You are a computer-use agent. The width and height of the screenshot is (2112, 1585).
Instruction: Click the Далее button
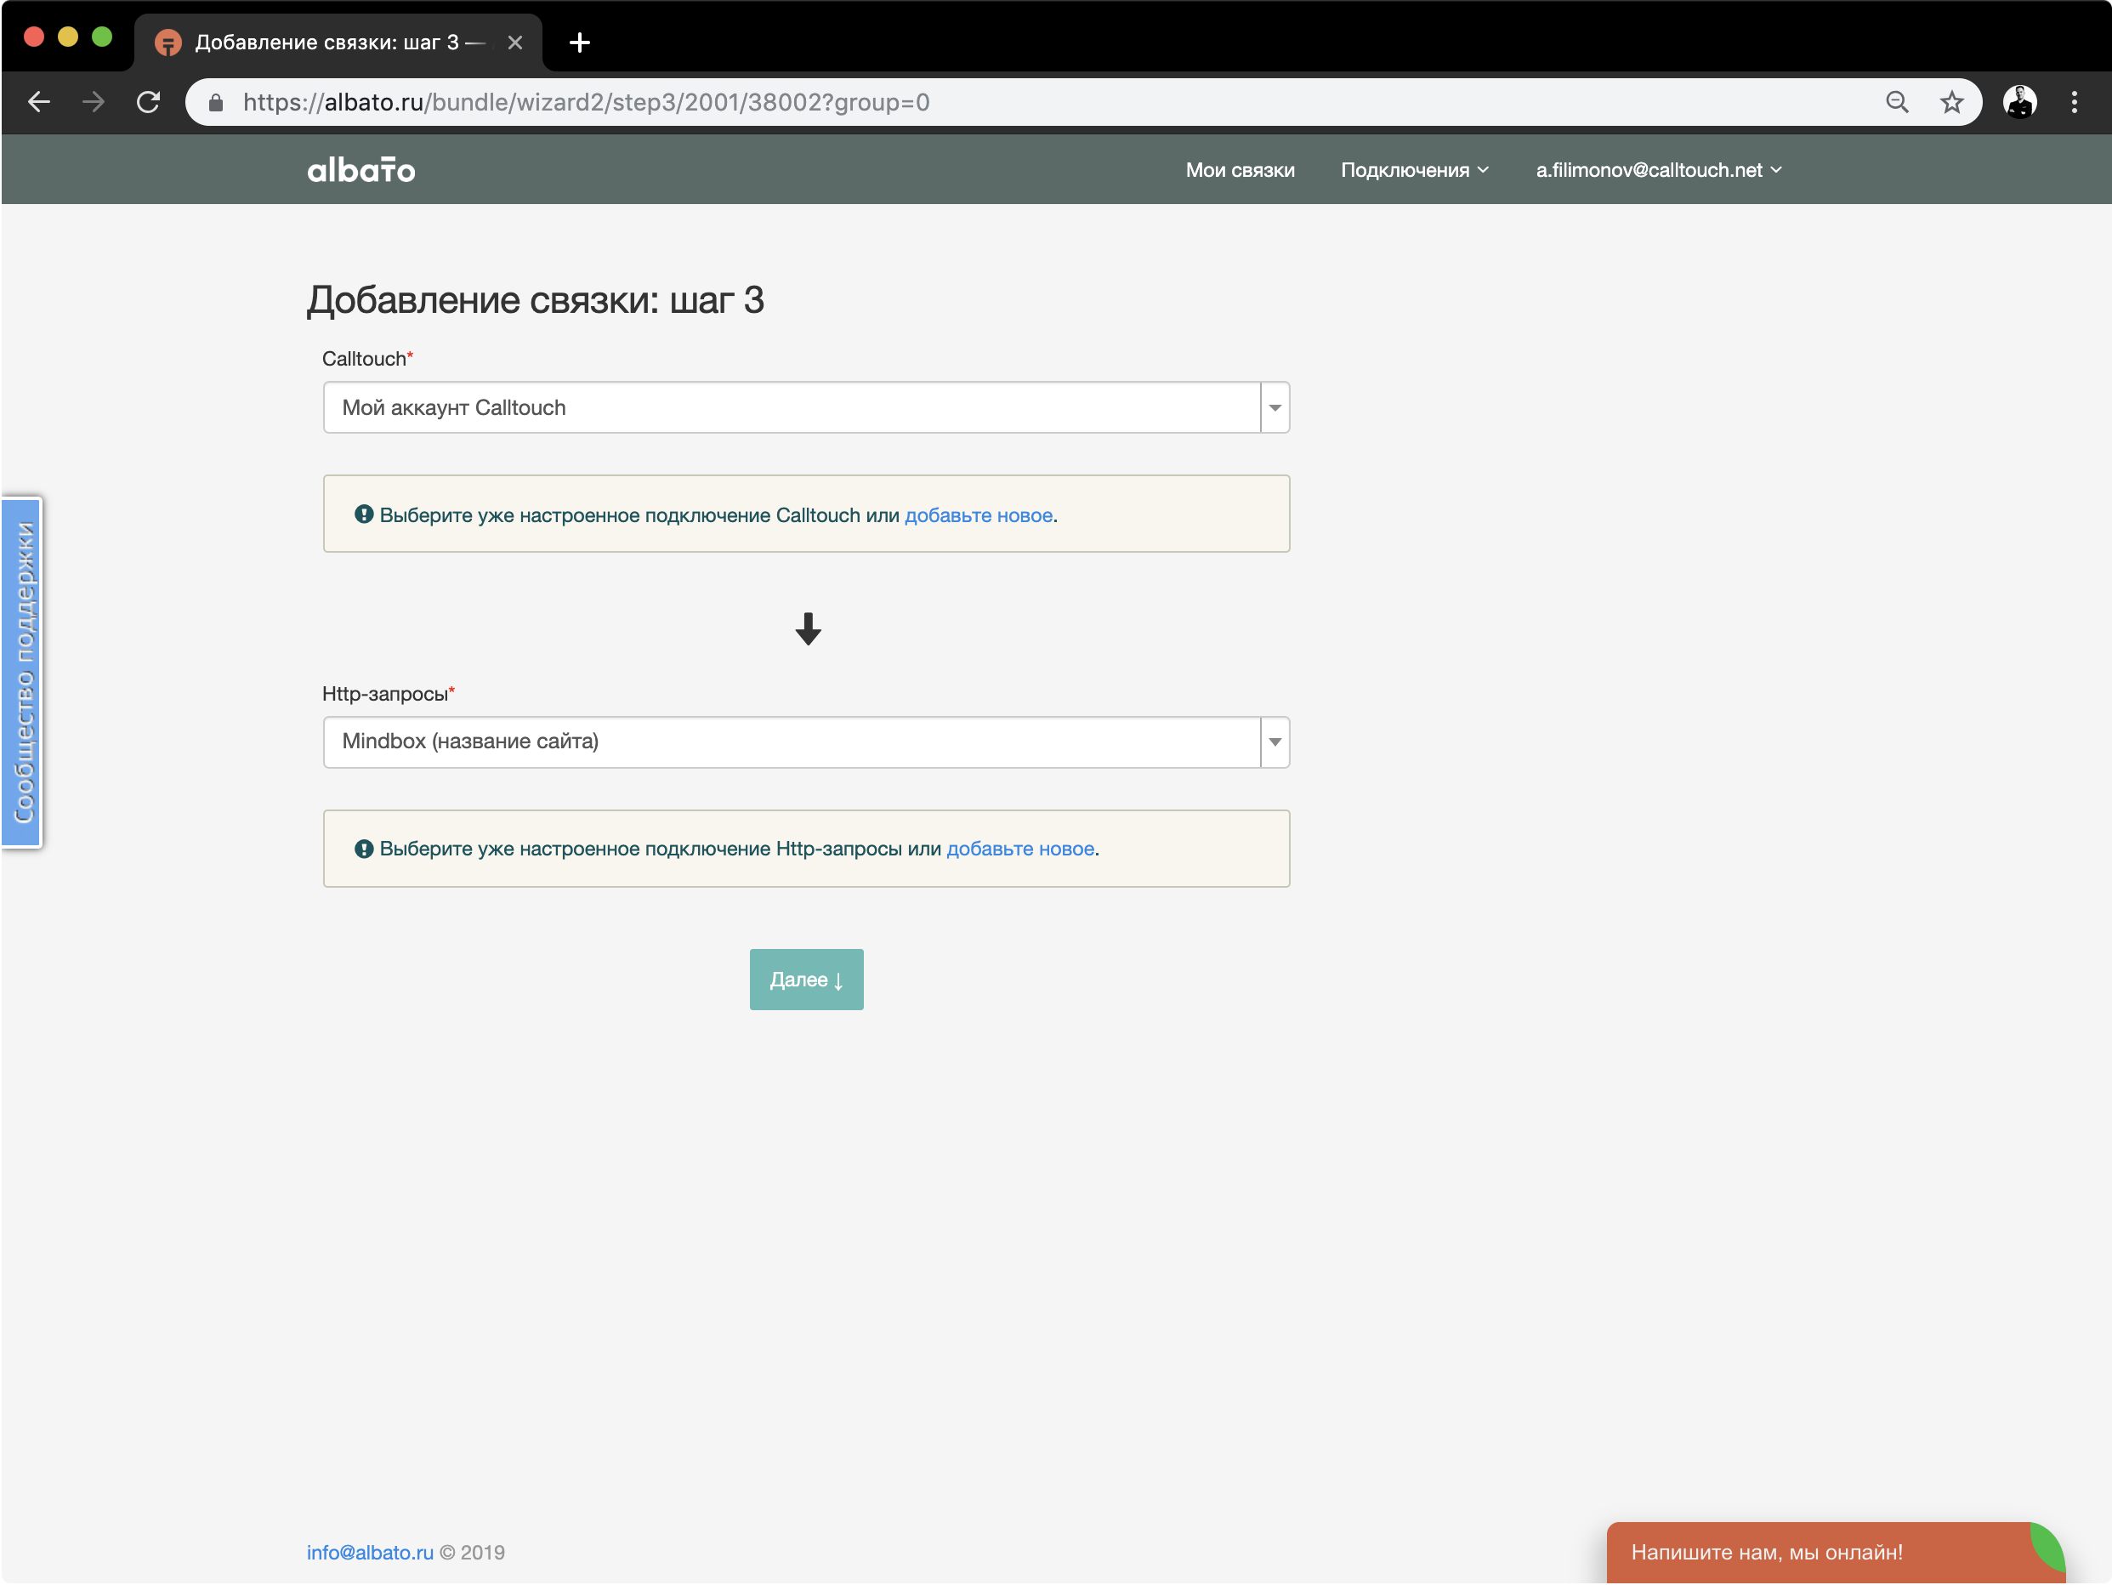pyautogui.click(x=806, y=980)
